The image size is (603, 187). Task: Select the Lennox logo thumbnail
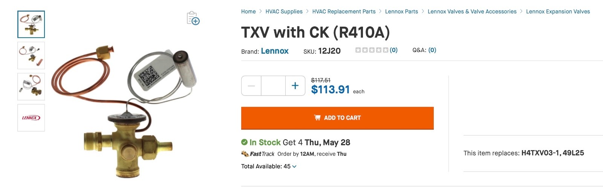(31, 118)
